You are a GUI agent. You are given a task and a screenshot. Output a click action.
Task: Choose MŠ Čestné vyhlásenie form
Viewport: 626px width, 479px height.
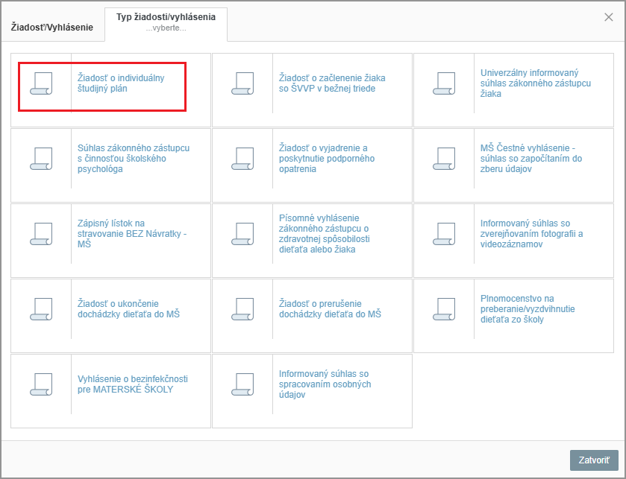(x=531, y=159)
